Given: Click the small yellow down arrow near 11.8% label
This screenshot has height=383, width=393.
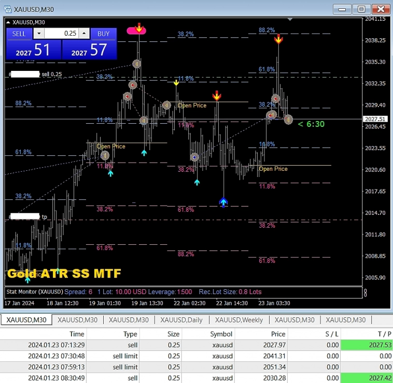Looking at the screenshot, I should 176,82.
